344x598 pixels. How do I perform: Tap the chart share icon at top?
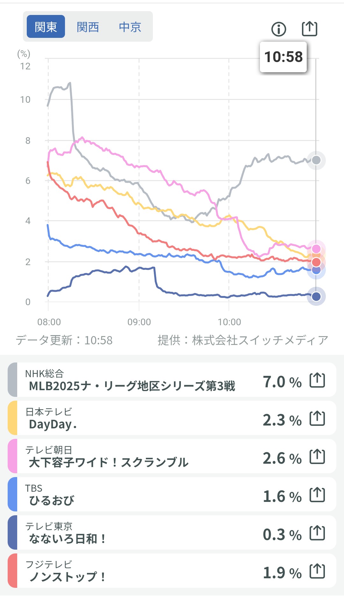pyautogui.click(x=309, y=29)
